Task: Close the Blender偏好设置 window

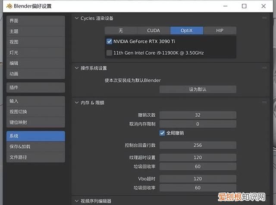Action: 263,6
